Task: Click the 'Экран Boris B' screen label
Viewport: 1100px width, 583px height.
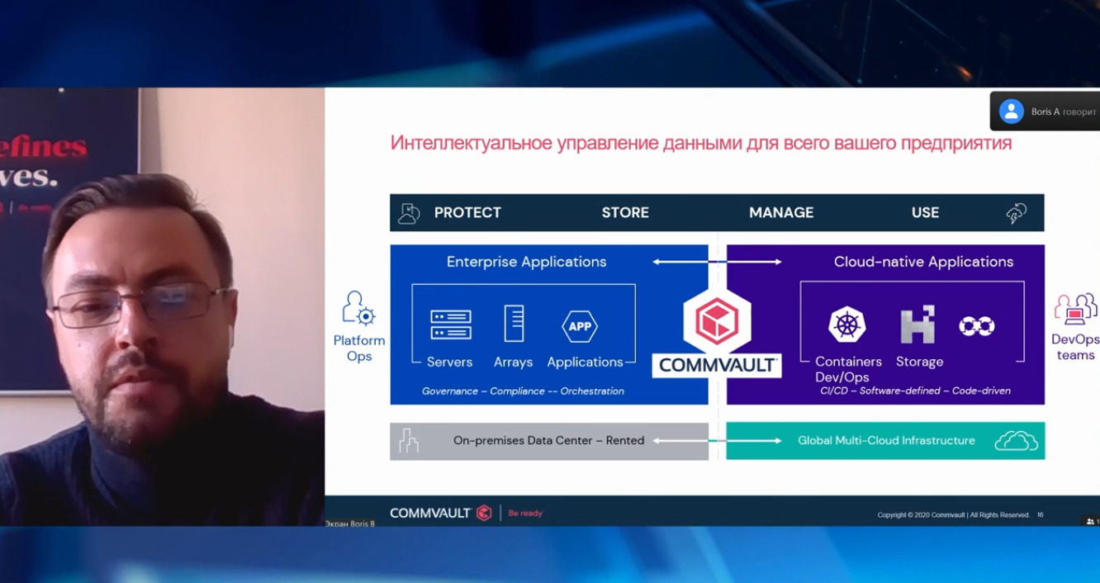Action: coord(350,524)
